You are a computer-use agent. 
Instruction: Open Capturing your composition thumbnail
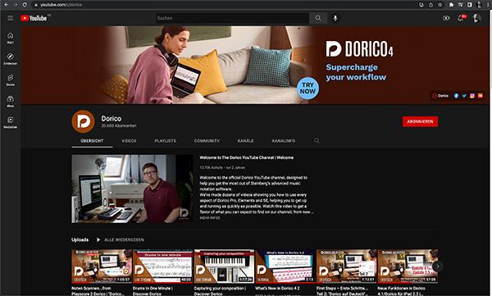tap(224, 266)
